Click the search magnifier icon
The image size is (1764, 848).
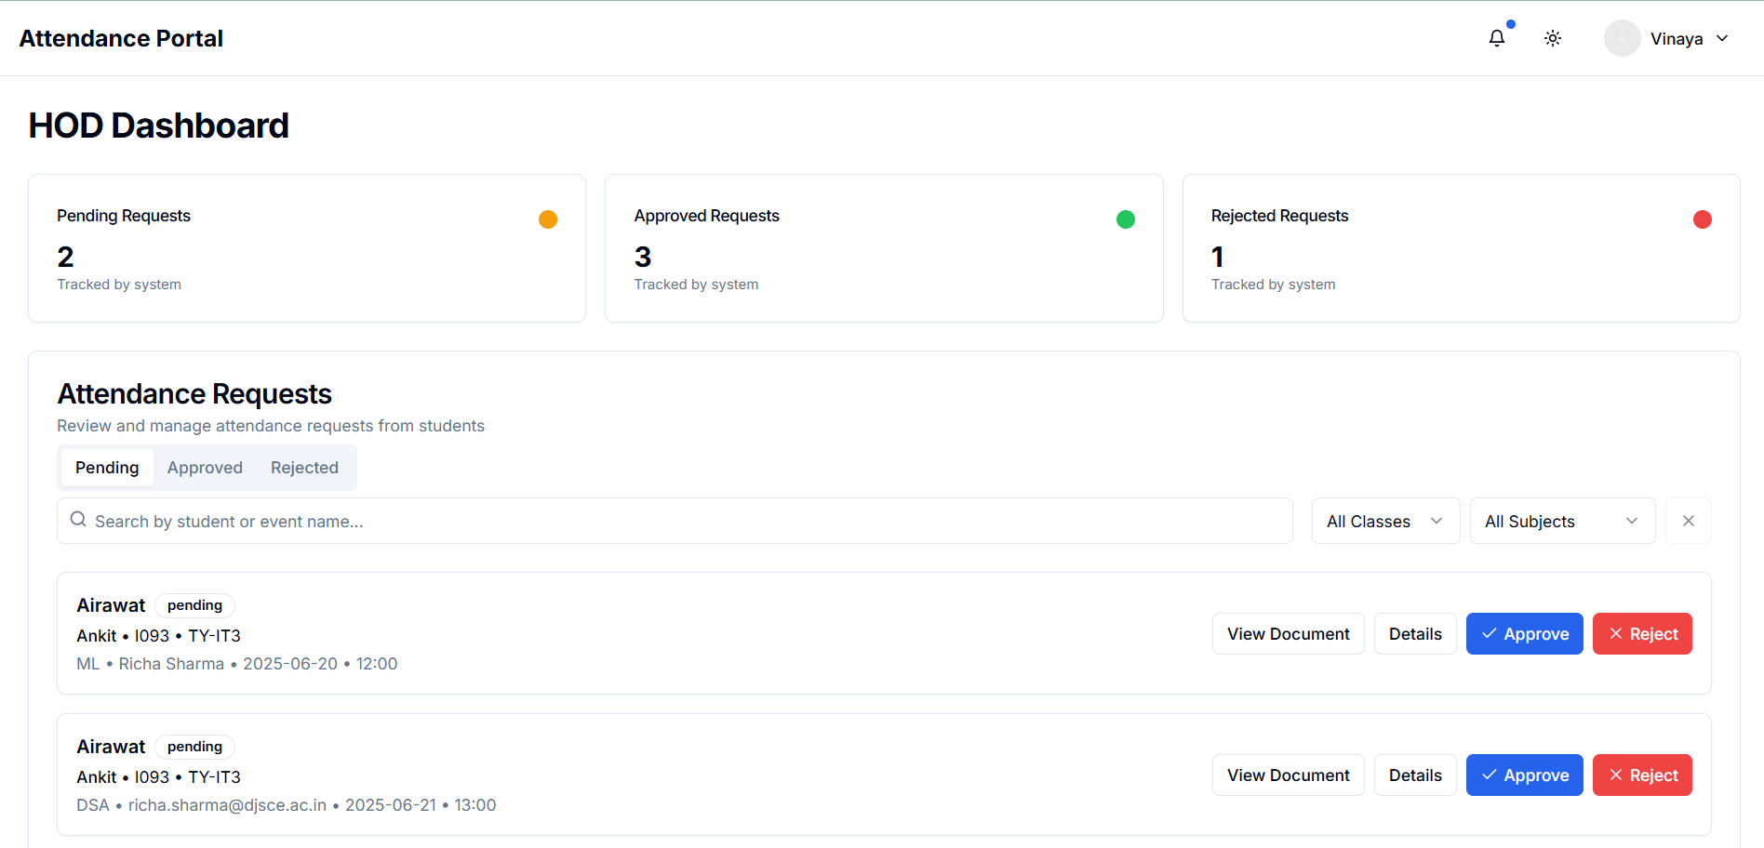pos(79,520)
